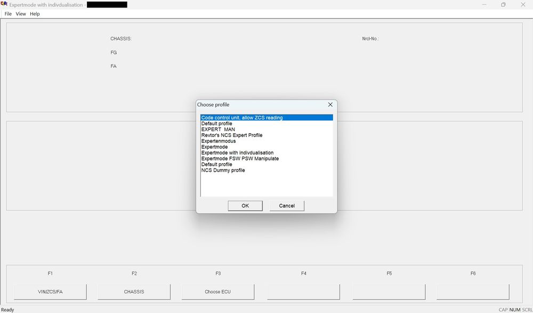The height and width of the screenshot is (313, 533).
Task: Open the View menu
Action: 21,14
